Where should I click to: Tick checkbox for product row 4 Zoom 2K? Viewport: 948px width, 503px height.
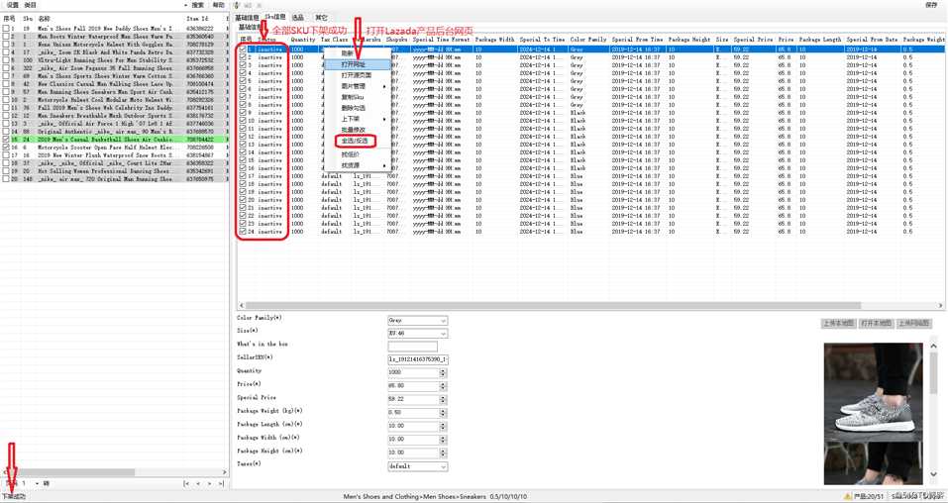[5, 52]
